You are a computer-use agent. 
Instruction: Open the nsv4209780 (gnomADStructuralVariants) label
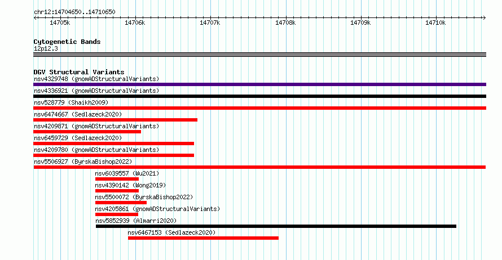point(96,150)
